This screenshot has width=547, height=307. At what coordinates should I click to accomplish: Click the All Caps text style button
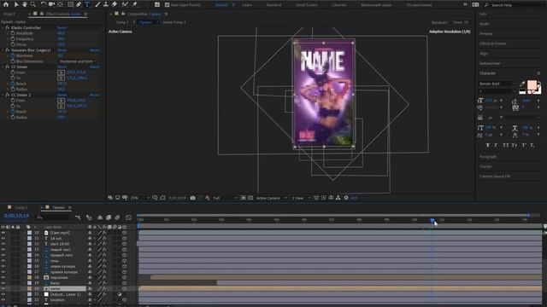point(505,145)
